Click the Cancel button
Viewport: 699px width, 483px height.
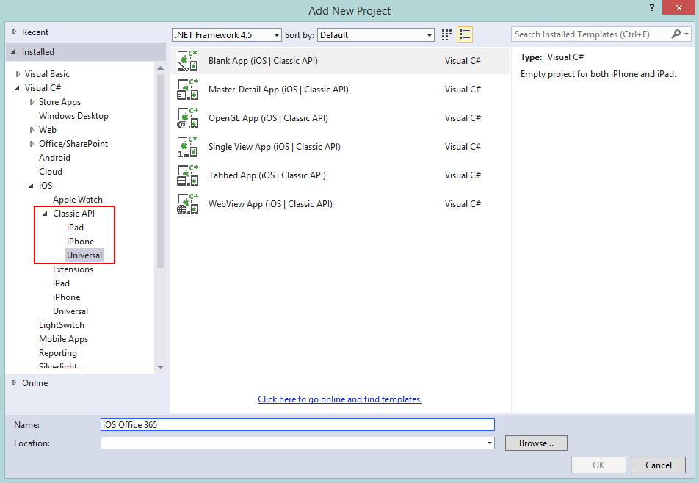658,465
